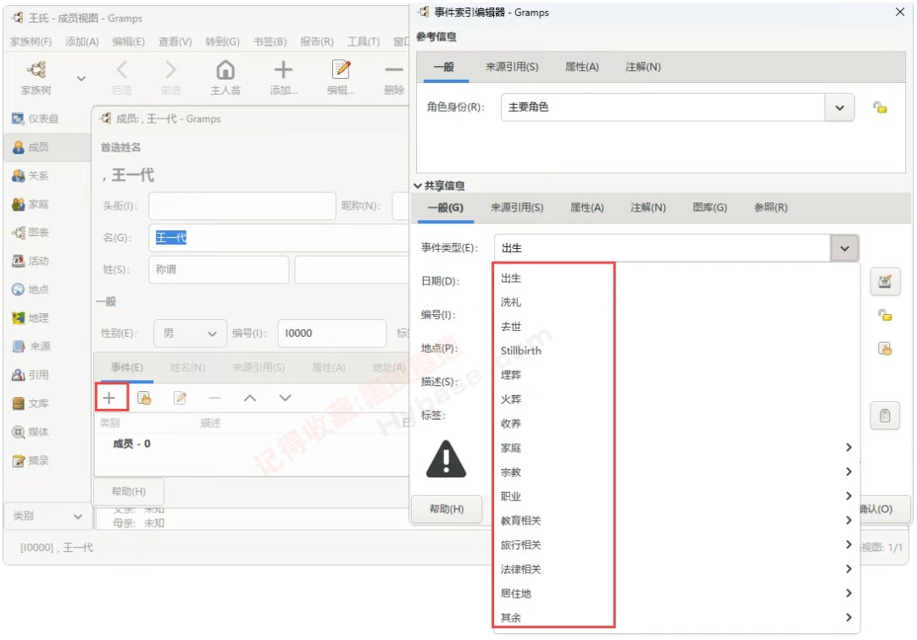Screen dimensions: 917x640
Task: Open 图表 view in sidebar
Action: pos(31,233)
